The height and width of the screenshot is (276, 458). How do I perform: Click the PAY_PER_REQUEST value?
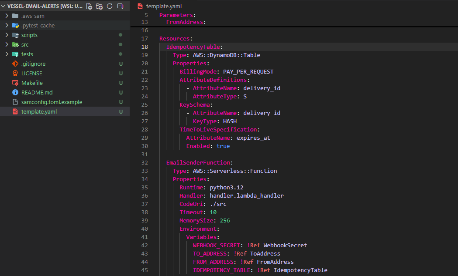tap(248, 72)
